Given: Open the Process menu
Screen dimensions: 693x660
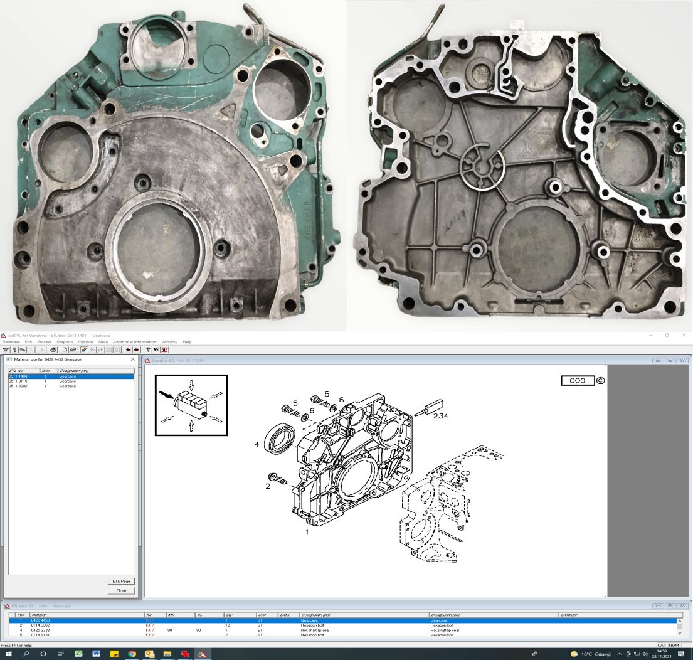Looking at the screenshot, I should (44, 342).
